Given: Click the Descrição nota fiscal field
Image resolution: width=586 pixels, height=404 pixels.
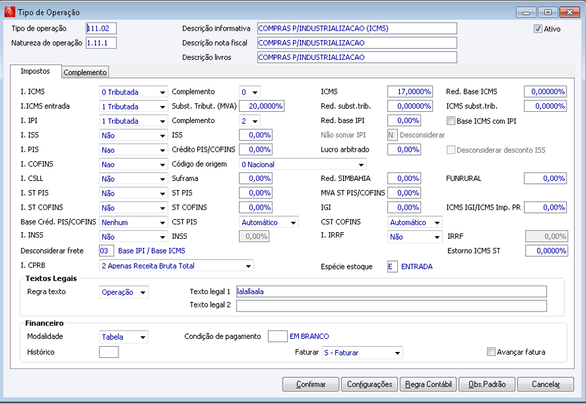Looking at the screenshot, I should (x=357, y=43).
